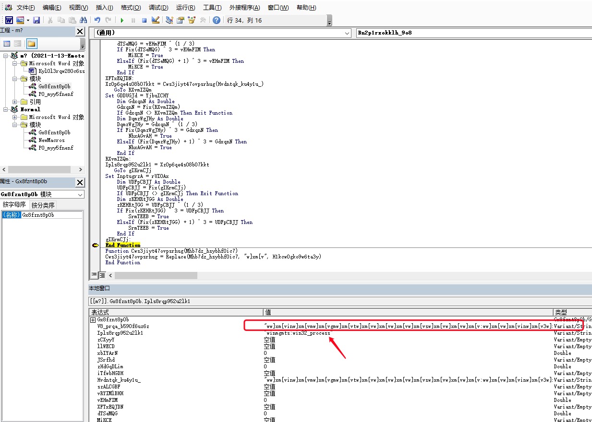This screenshot has height=422, width=592.
Task: Select Kyl0l3rqw280c6ss document in tree
Action: tap(61, 71)
